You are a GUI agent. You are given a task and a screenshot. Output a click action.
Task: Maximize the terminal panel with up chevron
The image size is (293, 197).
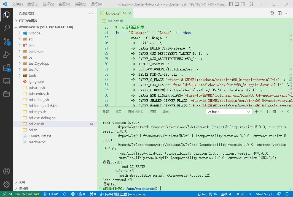point(281,111)
